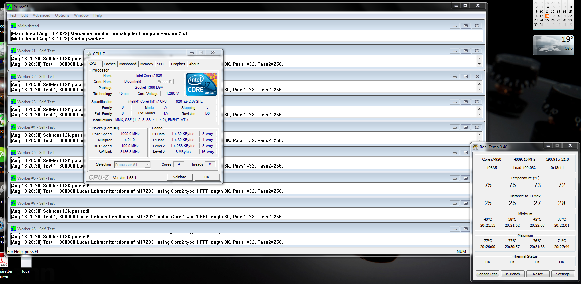This screenshot has width=581, height=284.
Task: Click the Worker #5 Self-Test window icon
Action: (13, 152)
